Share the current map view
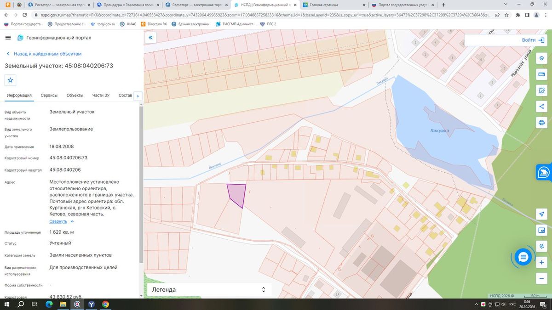Viewport: 552px width, 310px height. (541, 107)
